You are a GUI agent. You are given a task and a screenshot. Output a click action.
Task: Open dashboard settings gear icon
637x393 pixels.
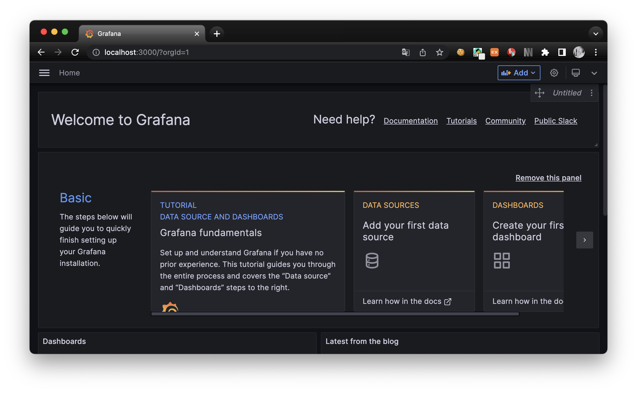pos(554,73)
